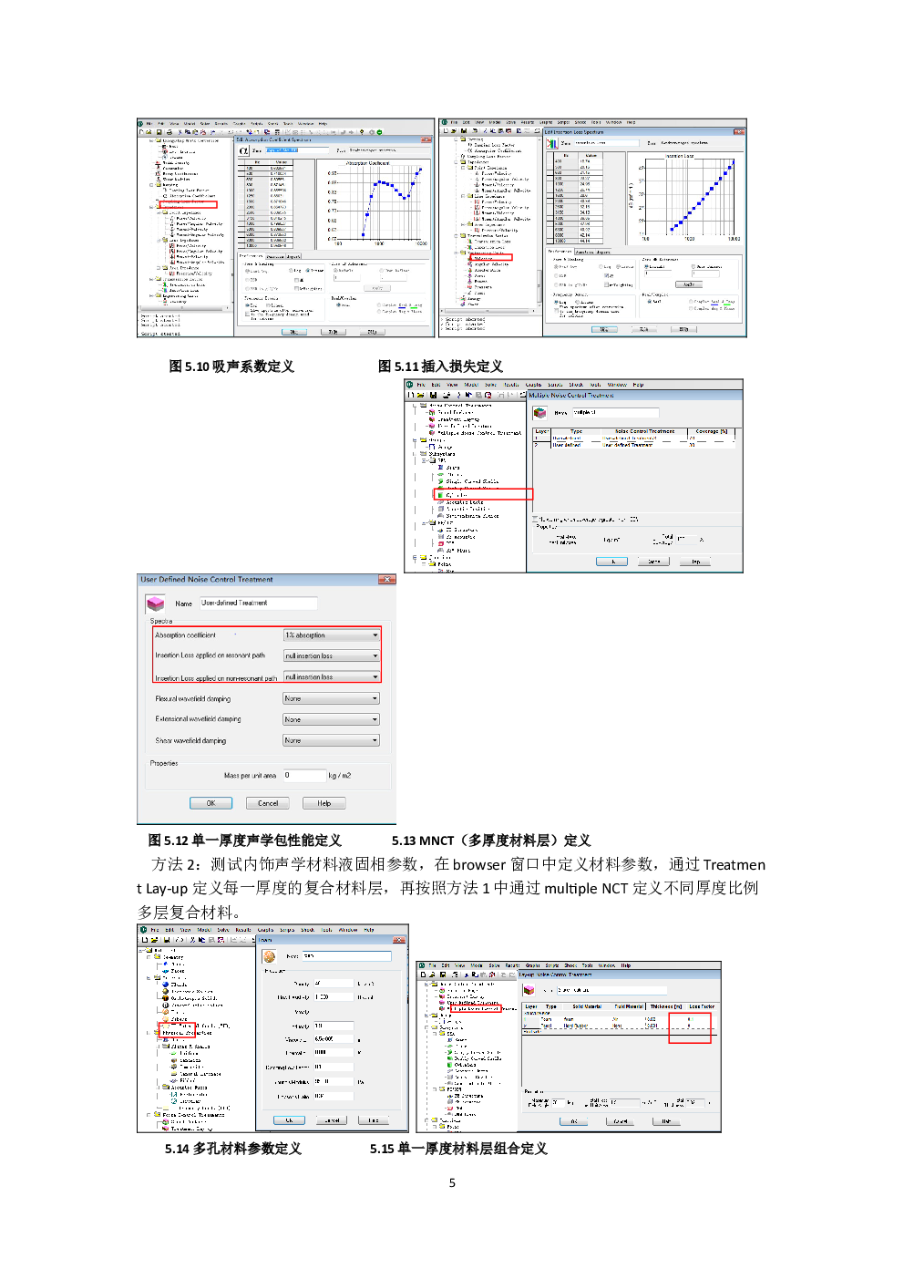Switch to Preferences tab in Insertion Loss dialog
The width and height of the screenshot is (904, 1279).
point(560,252)
